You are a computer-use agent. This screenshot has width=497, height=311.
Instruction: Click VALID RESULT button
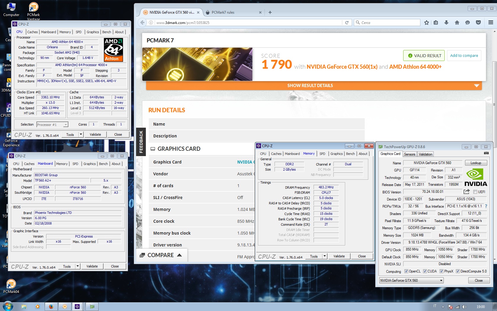tap(425, 55)
